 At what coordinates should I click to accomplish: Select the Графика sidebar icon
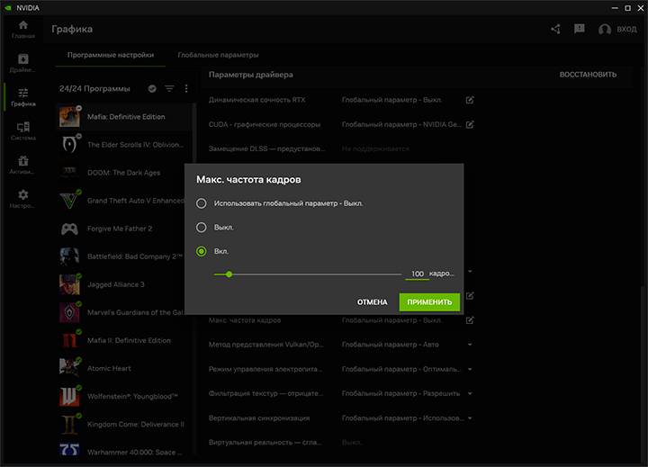point(23,93)
